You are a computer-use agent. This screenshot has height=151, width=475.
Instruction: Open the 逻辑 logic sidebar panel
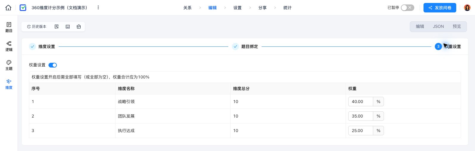coord(9,46)
